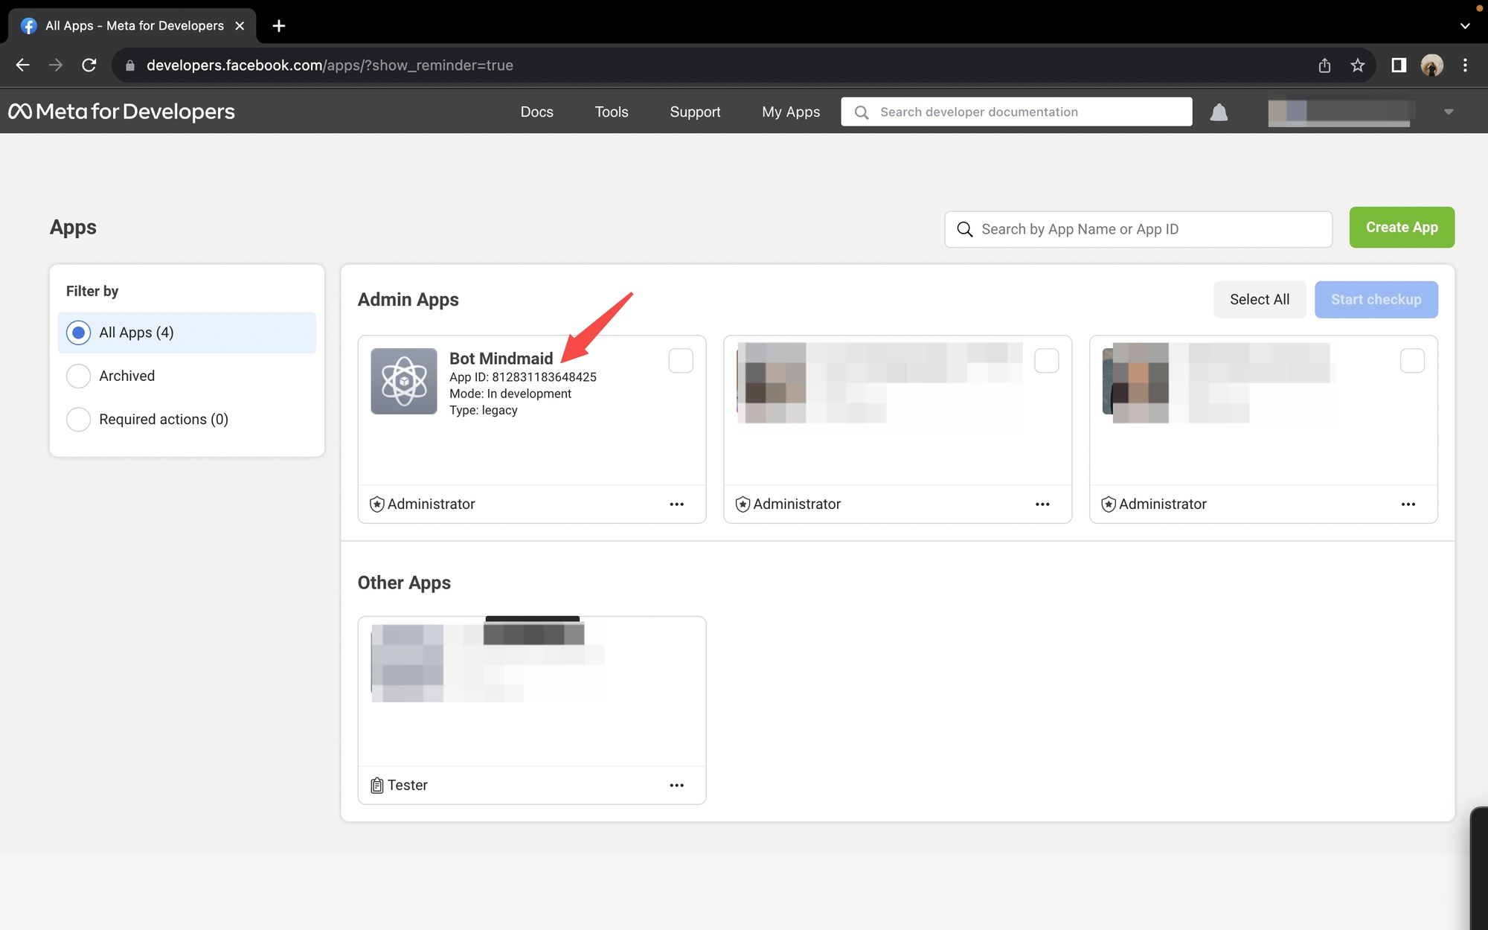
Task: Expand the account dropdown arrow in header
Action: pyautogui.click(x=1448, y=112)
